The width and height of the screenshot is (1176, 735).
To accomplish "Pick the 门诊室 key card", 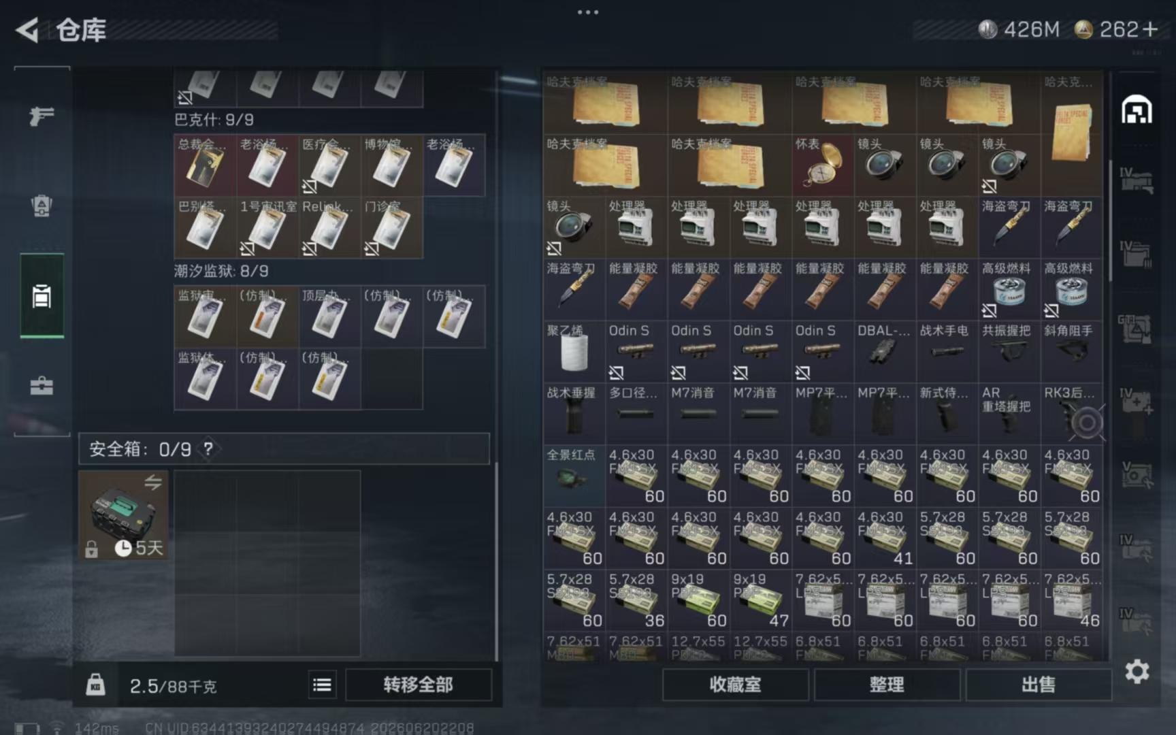I will (x=392, y=227).
